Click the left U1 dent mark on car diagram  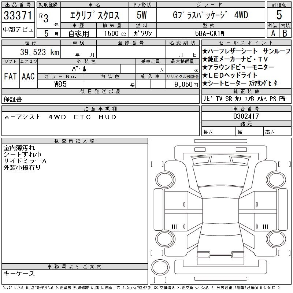175,227
